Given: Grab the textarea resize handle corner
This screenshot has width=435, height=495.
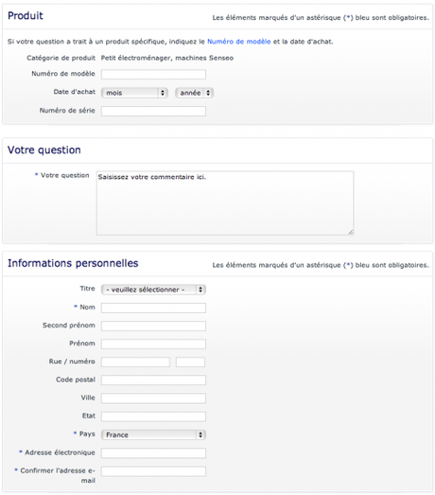Looking at the screenshot, I should coord(351,232).
